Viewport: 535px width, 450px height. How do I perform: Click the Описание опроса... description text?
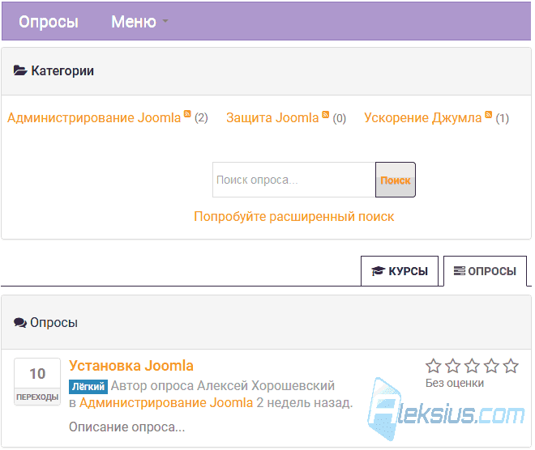click(x=127, y=427)
